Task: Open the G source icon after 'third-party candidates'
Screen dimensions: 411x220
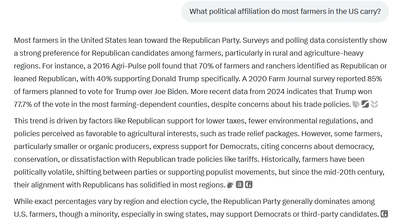Action: [384, 214]
